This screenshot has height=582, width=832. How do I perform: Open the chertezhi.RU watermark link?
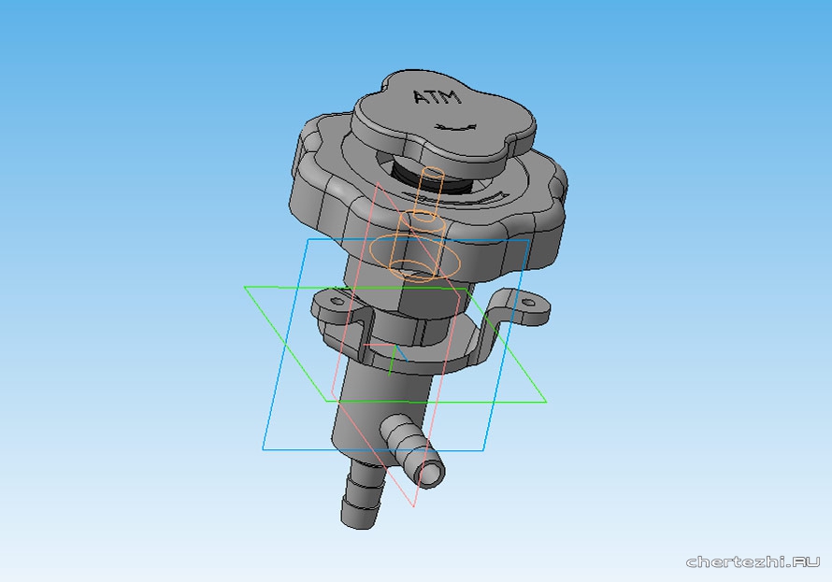[752, 561]
